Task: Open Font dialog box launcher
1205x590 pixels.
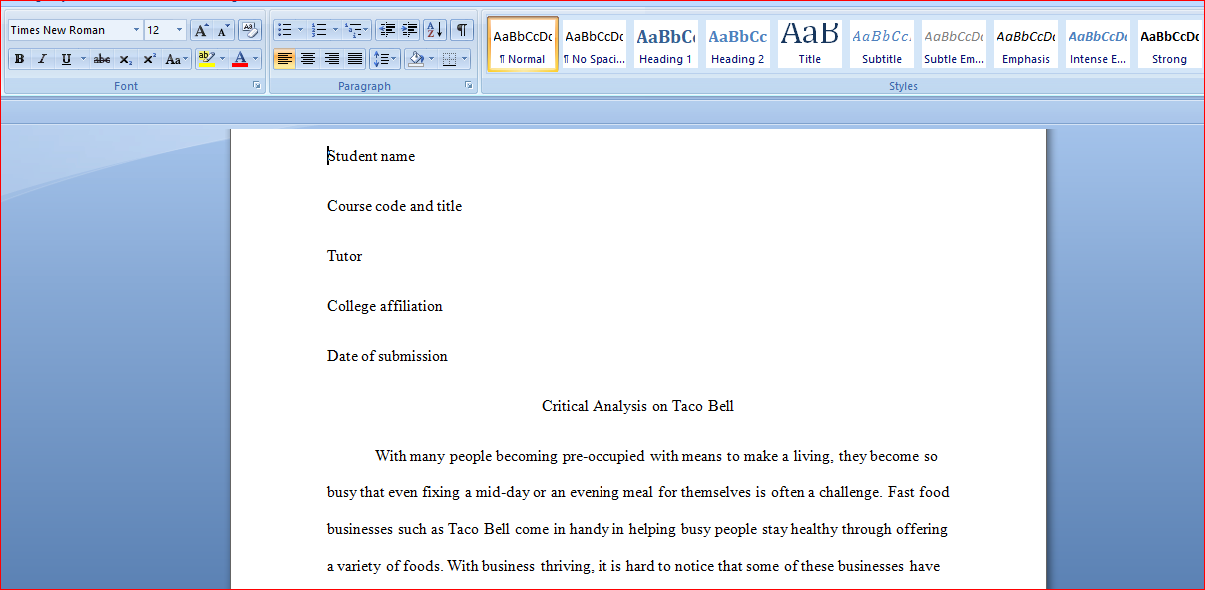Action: click(257, 86)
